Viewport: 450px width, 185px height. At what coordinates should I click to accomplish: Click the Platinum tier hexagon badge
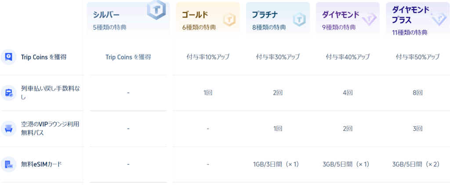pyautogui.click(x=299, y=20)
